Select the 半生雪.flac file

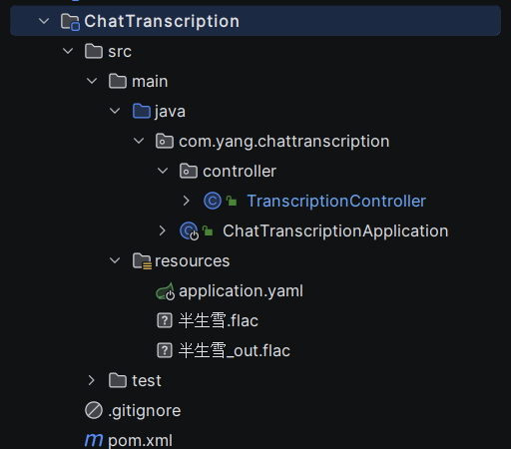click(219, 320)
